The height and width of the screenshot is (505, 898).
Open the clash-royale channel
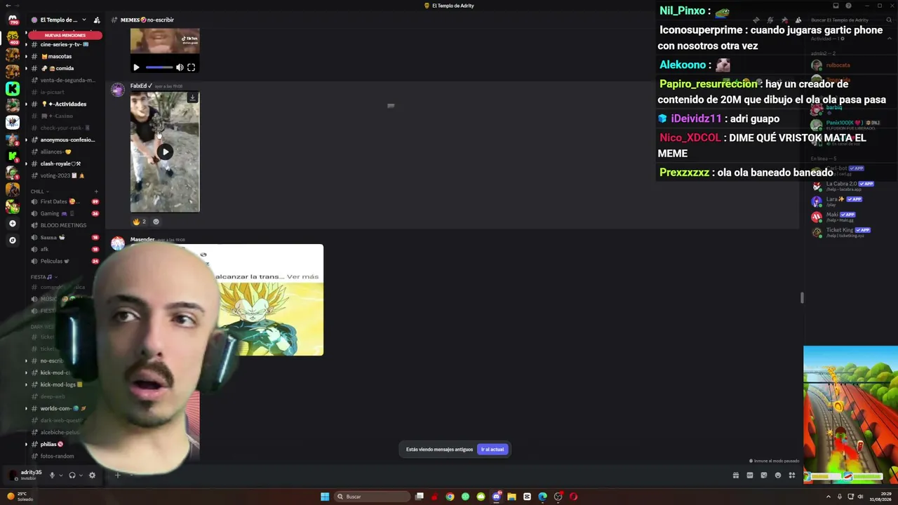point(64,163)
